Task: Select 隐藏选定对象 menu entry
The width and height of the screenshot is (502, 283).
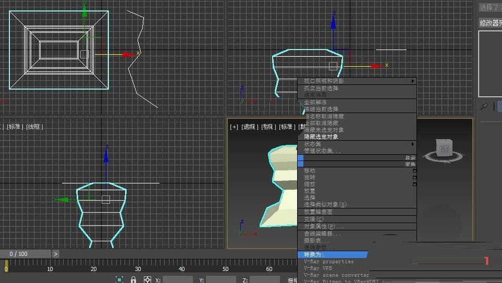Action: [x=321, y=137]
